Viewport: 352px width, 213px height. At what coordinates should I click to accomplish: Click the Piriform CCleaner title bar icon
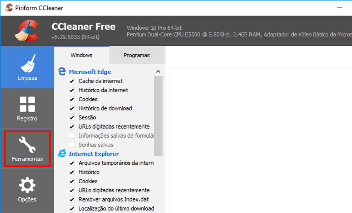click(9, 8)
